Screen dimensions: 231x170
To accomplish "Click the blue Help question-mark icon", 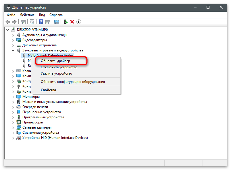I will pyautogui.click(x=41, y=22).
